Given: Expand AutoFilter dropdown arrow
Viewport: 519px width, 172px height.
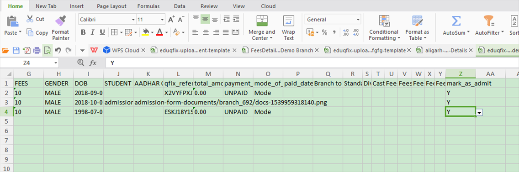Looking at the screenshot, I should click(503, 32).
